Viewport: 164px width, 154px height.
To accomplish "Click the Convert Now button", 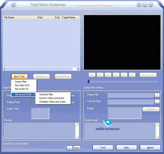I will [x=63, y=76].
